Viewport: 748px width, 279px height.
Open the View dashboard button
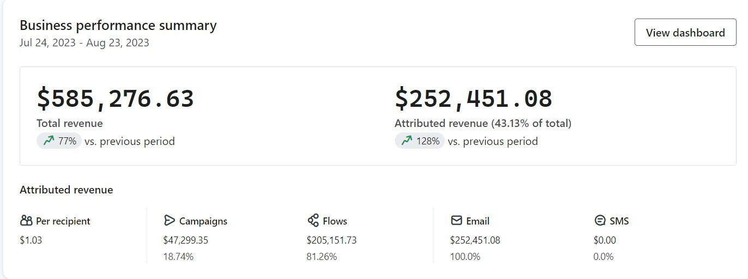tap(685, 32)
